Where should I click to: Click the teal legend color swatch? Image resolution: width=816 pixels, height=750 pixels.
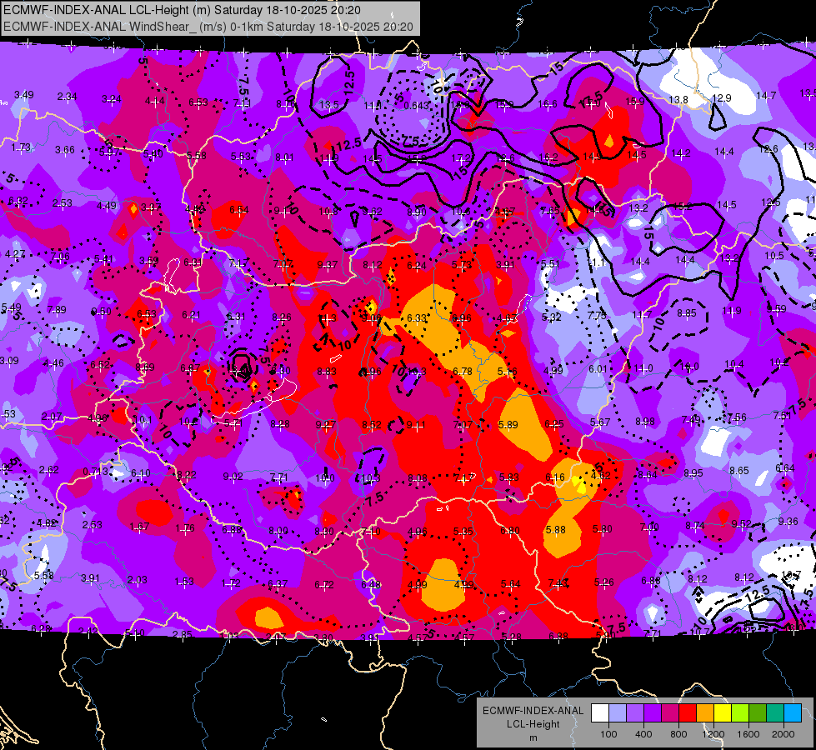(x=775, y=713)
